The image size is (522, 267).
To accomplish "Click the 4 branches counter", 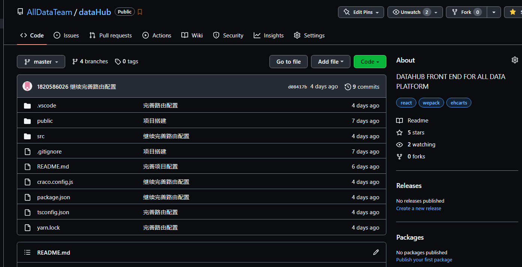I will tap(90, 61).
